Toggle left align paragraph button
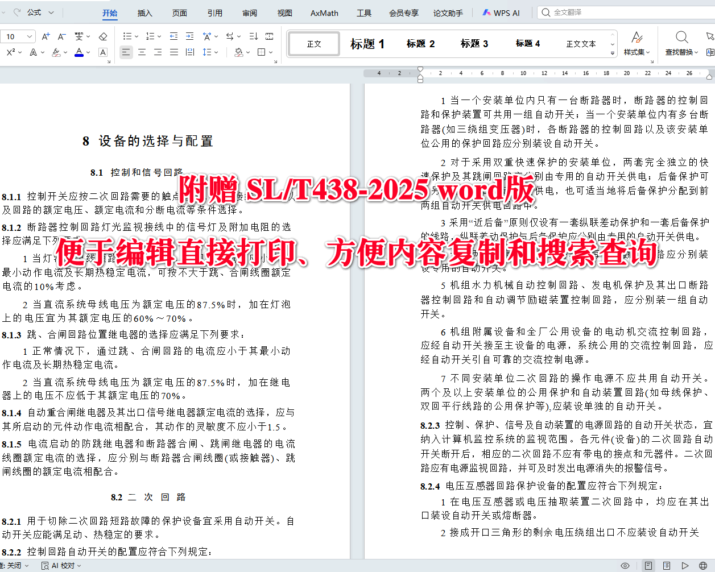715x572 pixels. pyautogui.click(x=126, y=52)
